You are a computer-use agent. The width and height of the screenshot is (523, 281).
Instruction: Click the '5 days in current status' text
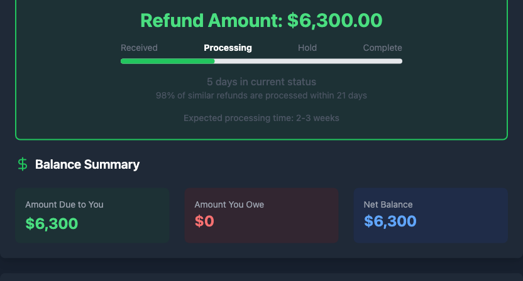click(x=261, y=82)
